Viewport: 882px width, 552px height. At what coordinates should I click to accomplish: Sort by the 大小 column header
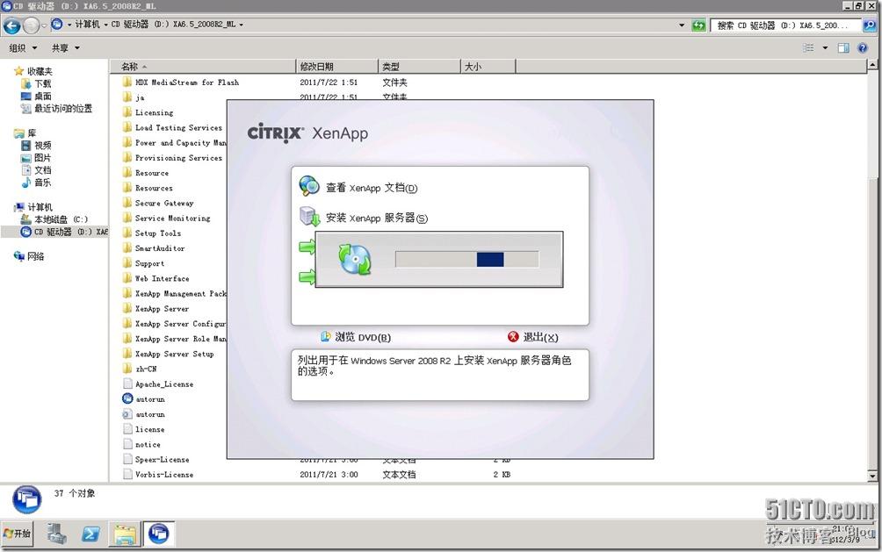coord(488,67)
